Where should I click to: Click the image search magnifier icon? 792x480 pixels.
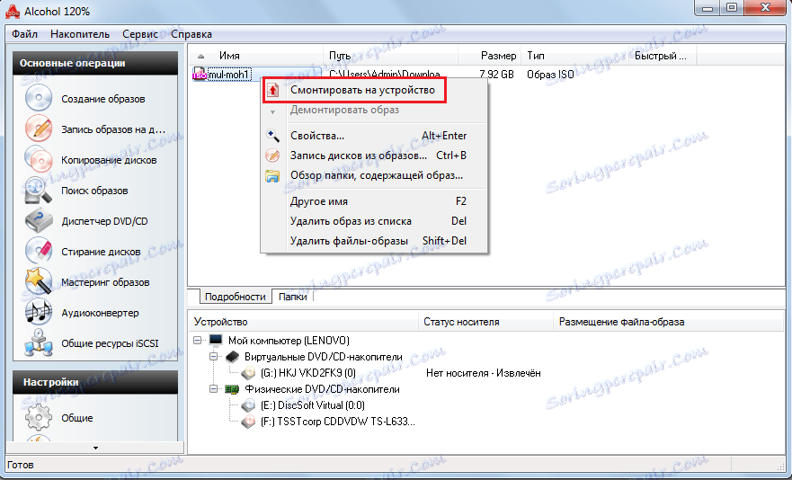click(x=39, y=190)
